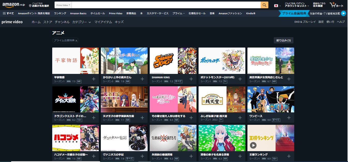Click the ダイの大冒険 title text
The width and height of the screenshot is (348, 162).
point(70,116)
